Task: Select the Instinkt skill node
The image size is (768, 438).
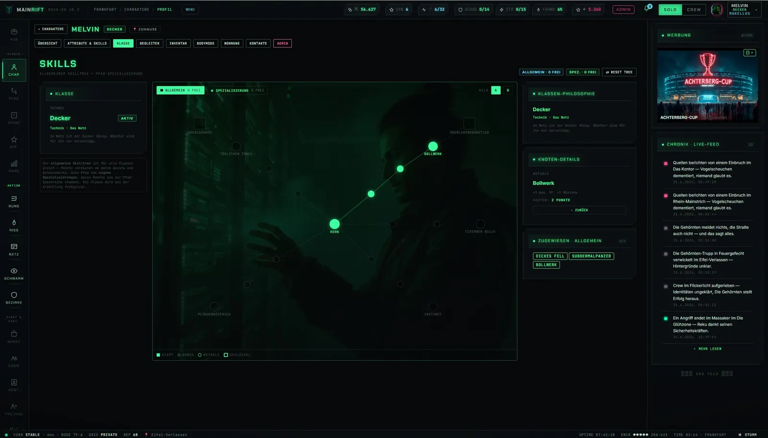Action: point(433,306)
